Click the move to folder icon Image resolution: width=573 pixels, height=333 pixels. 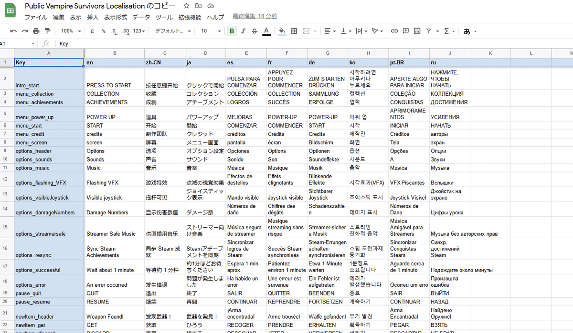pos(199,6)
